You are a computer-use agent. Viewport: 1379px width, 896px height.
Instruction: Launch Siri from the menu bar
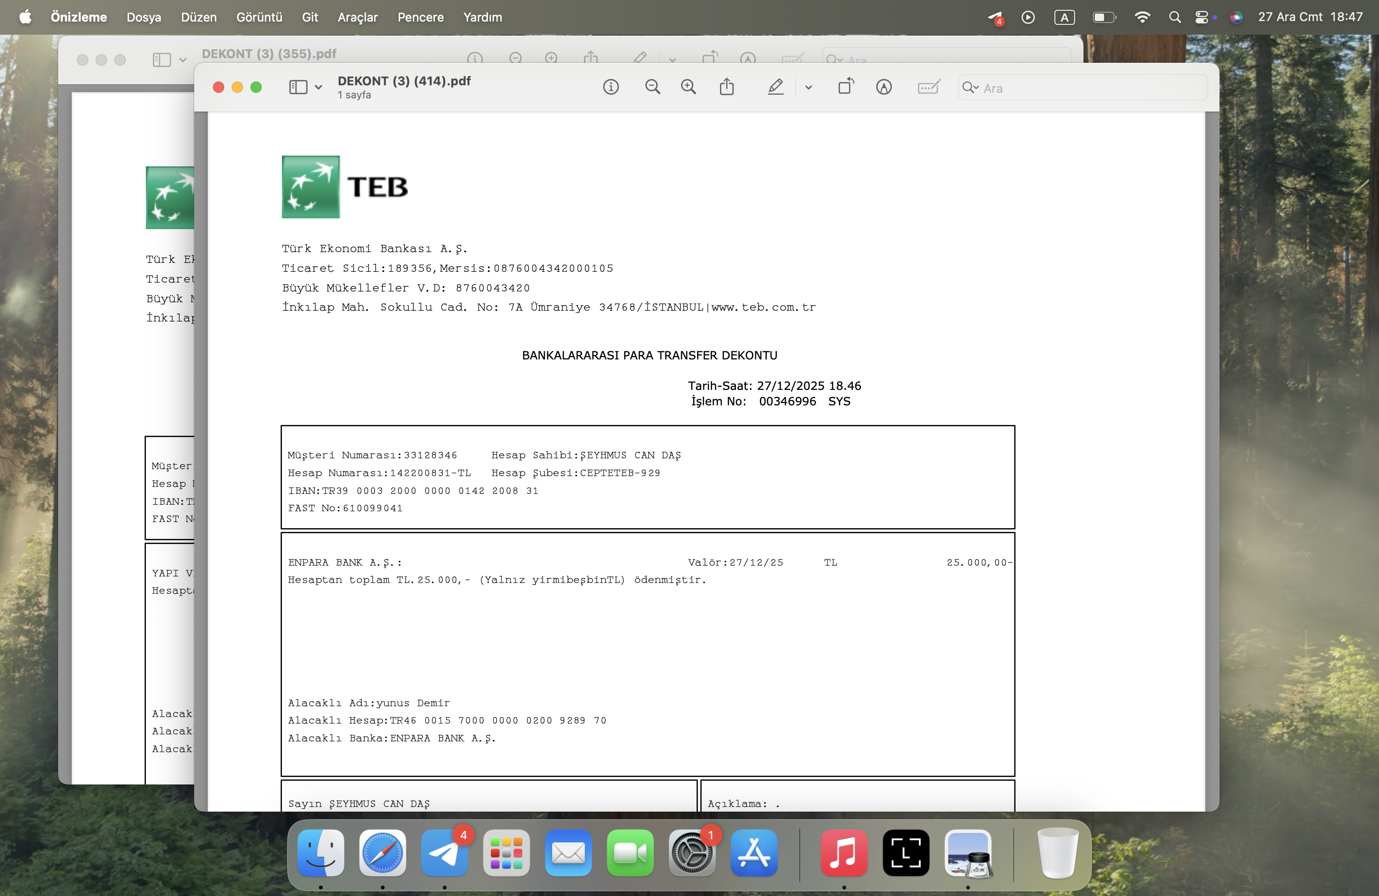click(x=1236, y=17)
